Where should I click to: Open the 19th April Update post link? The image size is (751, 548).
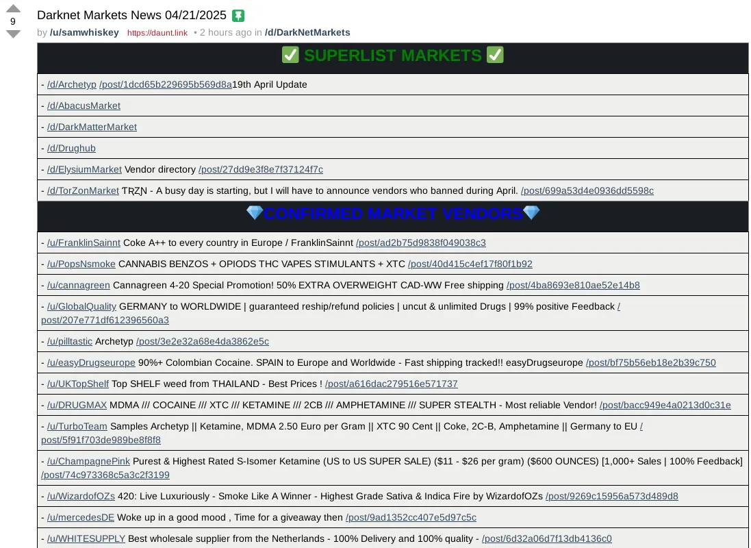pos(164,84)
